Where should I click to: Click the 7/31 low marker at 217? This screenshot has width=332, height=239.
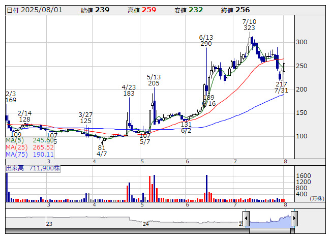pyautogui.click(x=281, y=87)
